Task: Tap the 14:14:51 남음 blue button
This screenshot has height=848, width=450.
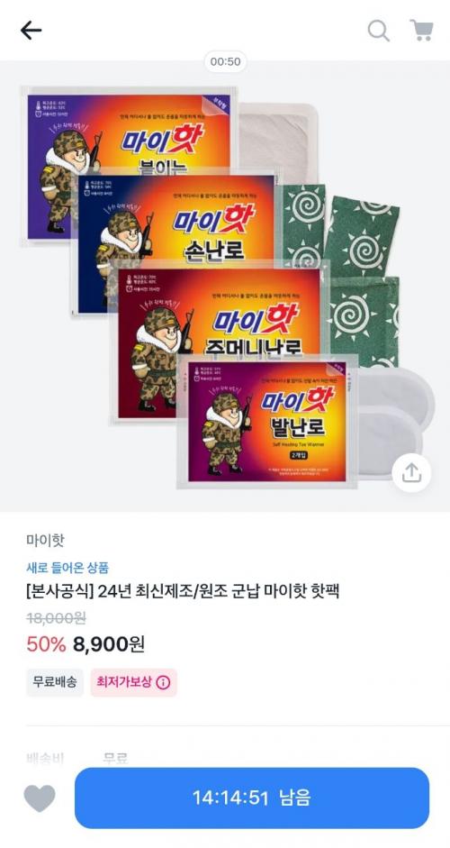Action: [252, 798]
